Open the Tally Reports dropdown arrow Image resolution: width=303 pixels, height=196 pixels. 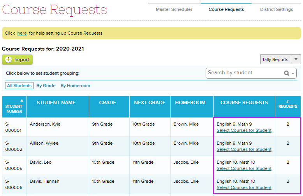click(x=296, y=59)
